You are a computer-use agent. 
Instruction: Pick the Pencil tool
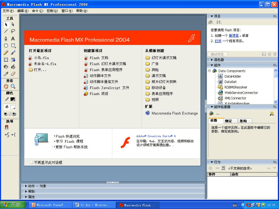(x=6, y=52)
